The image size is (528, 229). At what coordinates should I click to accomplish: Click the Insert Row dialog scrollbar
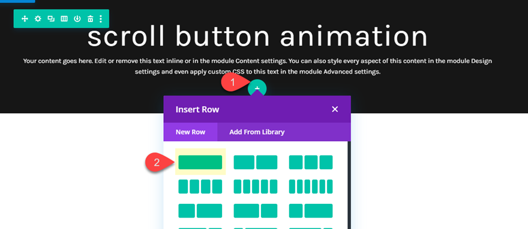pyautogui.click(x=349, y=185)
